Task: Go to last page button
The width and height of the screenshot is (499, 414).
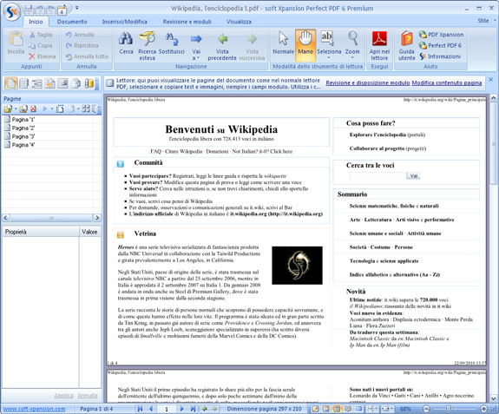Action: click(193, 409)
